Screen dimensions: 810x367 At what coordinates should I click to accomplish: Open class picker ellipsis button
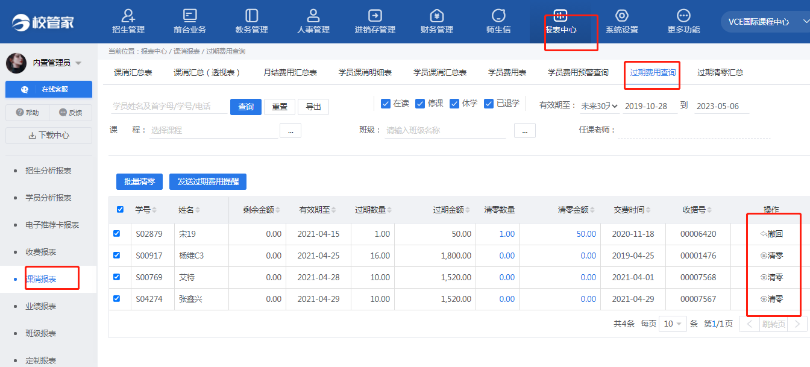pos(525,130)
